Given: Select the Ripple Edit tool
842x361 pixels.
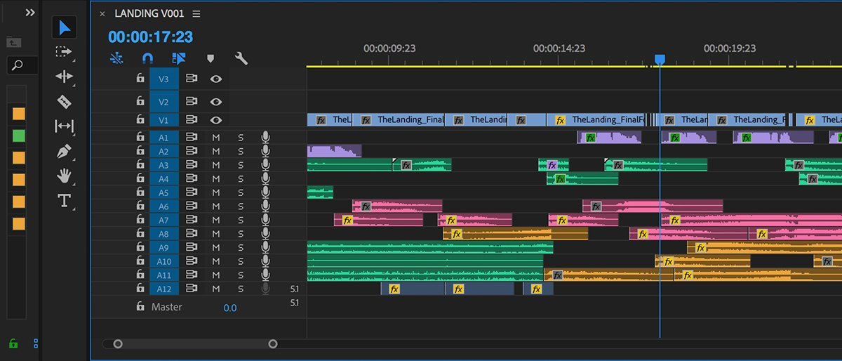Looking at the screenshot, I should tap(64, 77).
